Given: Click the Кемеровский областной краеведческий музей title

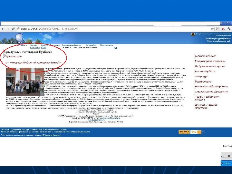Looking at the screenshot, I should pyautogui.click(x=33, y=63).
